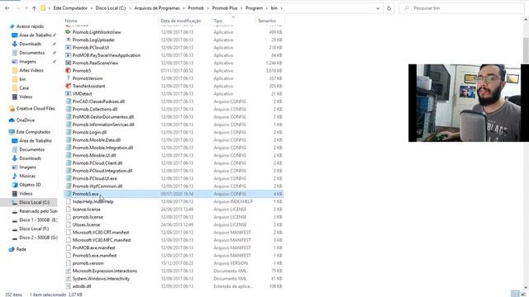Open Rede in the navigation pane

point(21,249)
